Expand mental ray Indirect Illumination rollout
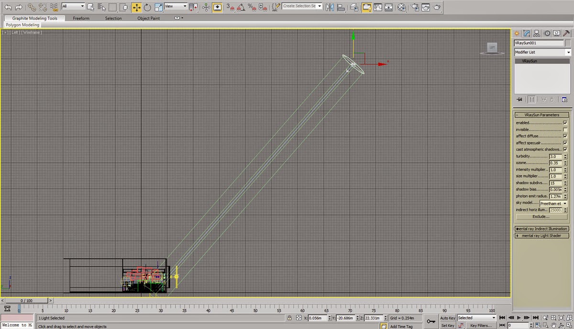574x329 pixels. pos(542,229)
